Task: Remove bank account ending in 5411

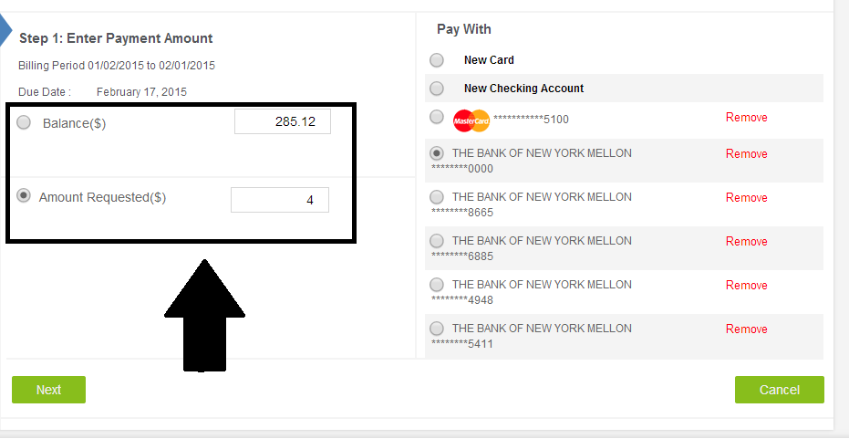Action: (x=746, y=329)
